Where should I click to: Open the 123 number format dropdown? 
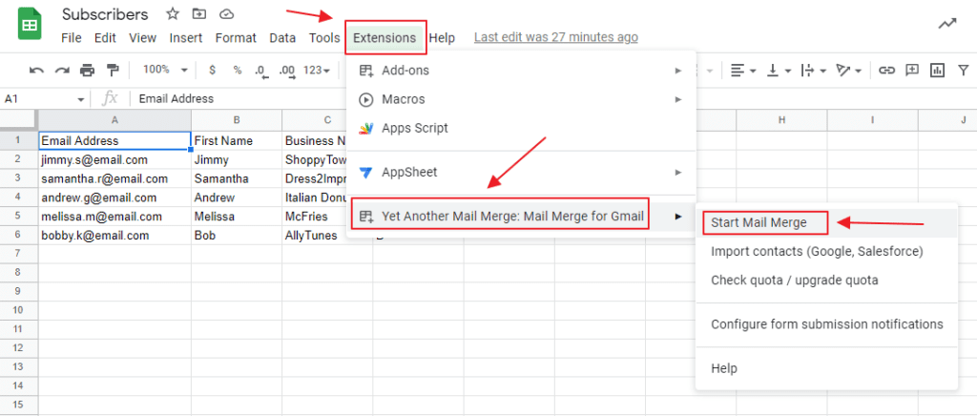click(317, 71)
